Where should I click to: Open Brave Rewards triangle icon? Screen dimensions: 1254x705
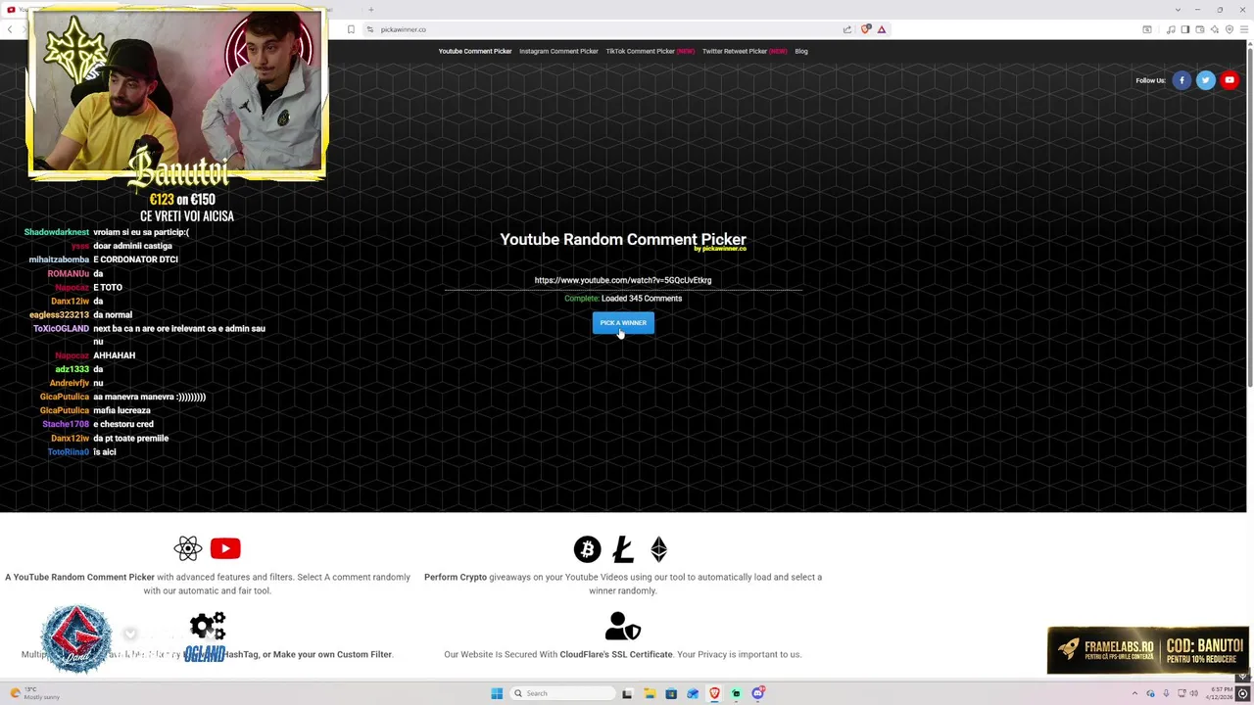pos(882,29)
